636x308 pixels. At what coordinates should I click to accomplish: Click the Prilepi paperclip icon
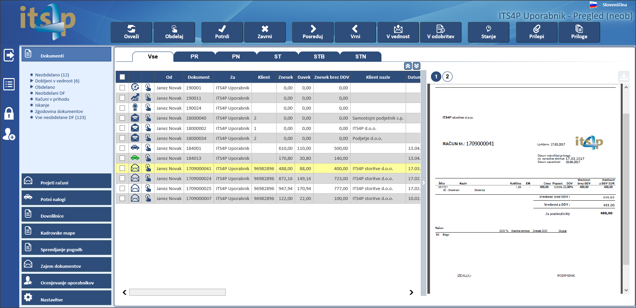pos(536,29)
